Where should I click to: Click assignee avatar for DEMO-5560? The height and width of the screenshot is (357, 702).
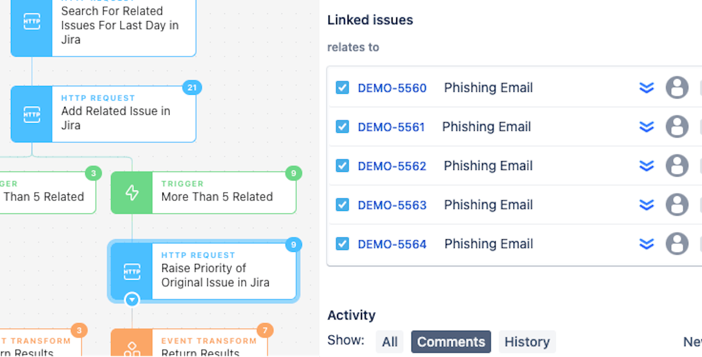click(677, 88)
